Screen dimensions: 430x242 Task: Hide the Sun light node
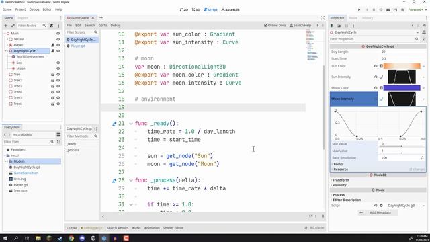pos(58,63)
